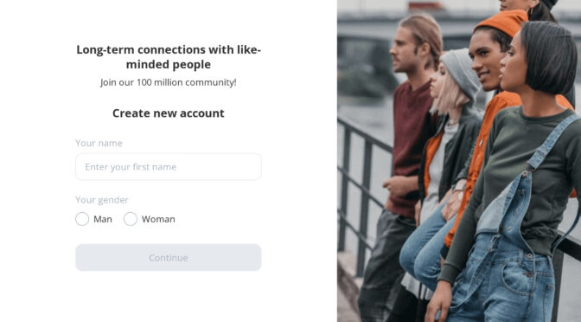
Task: Choose the "Man" text label
Action: coord(103,219)
